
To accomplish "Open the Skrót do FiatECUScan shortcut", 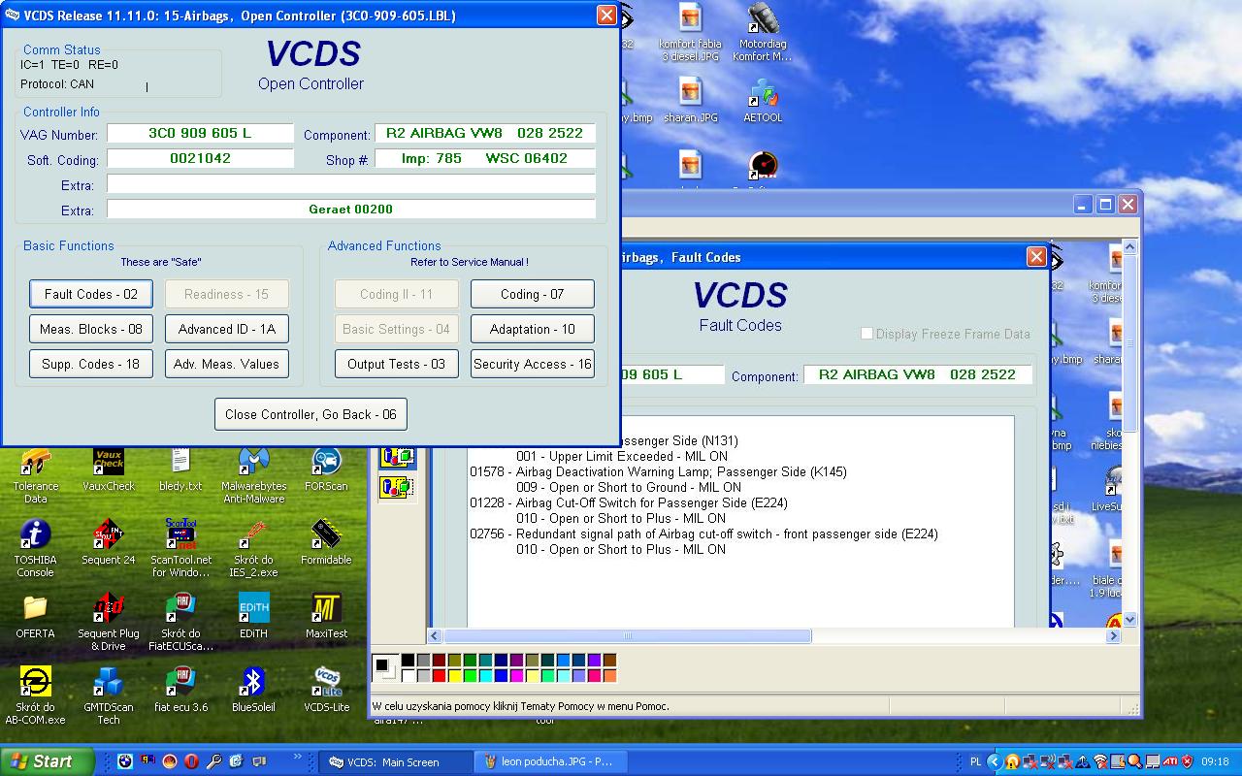I will [x=180, y=623].
